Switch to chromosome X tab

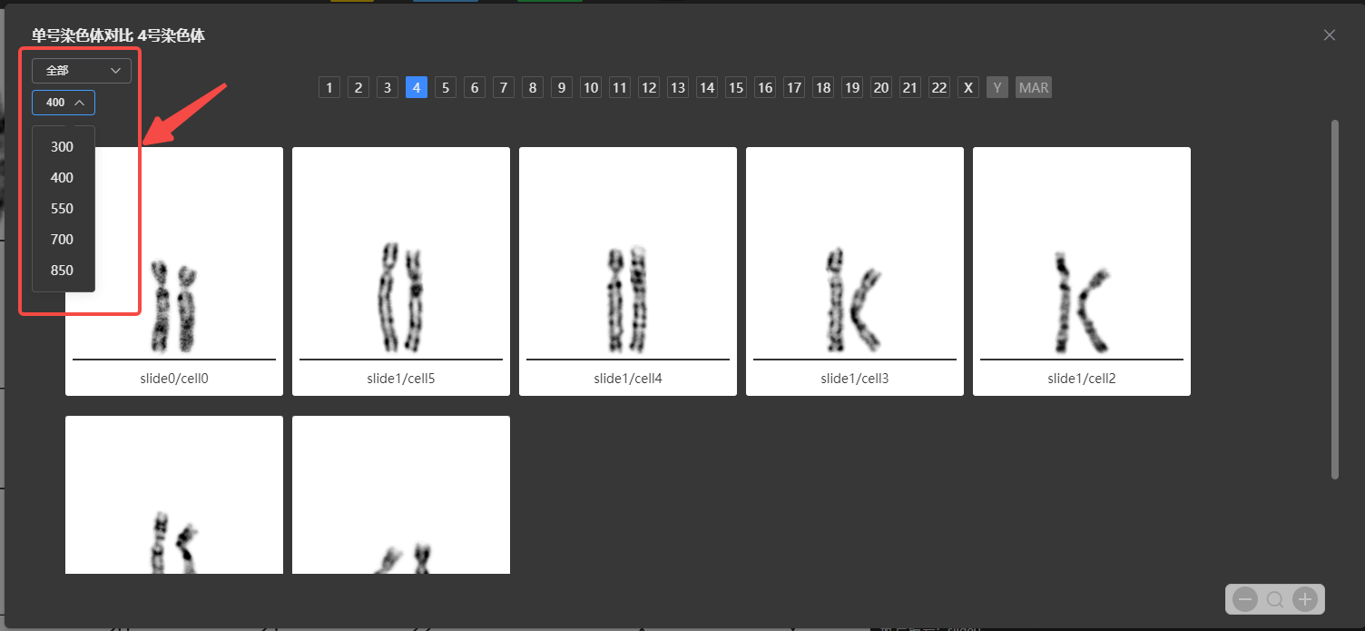[968, 88]
